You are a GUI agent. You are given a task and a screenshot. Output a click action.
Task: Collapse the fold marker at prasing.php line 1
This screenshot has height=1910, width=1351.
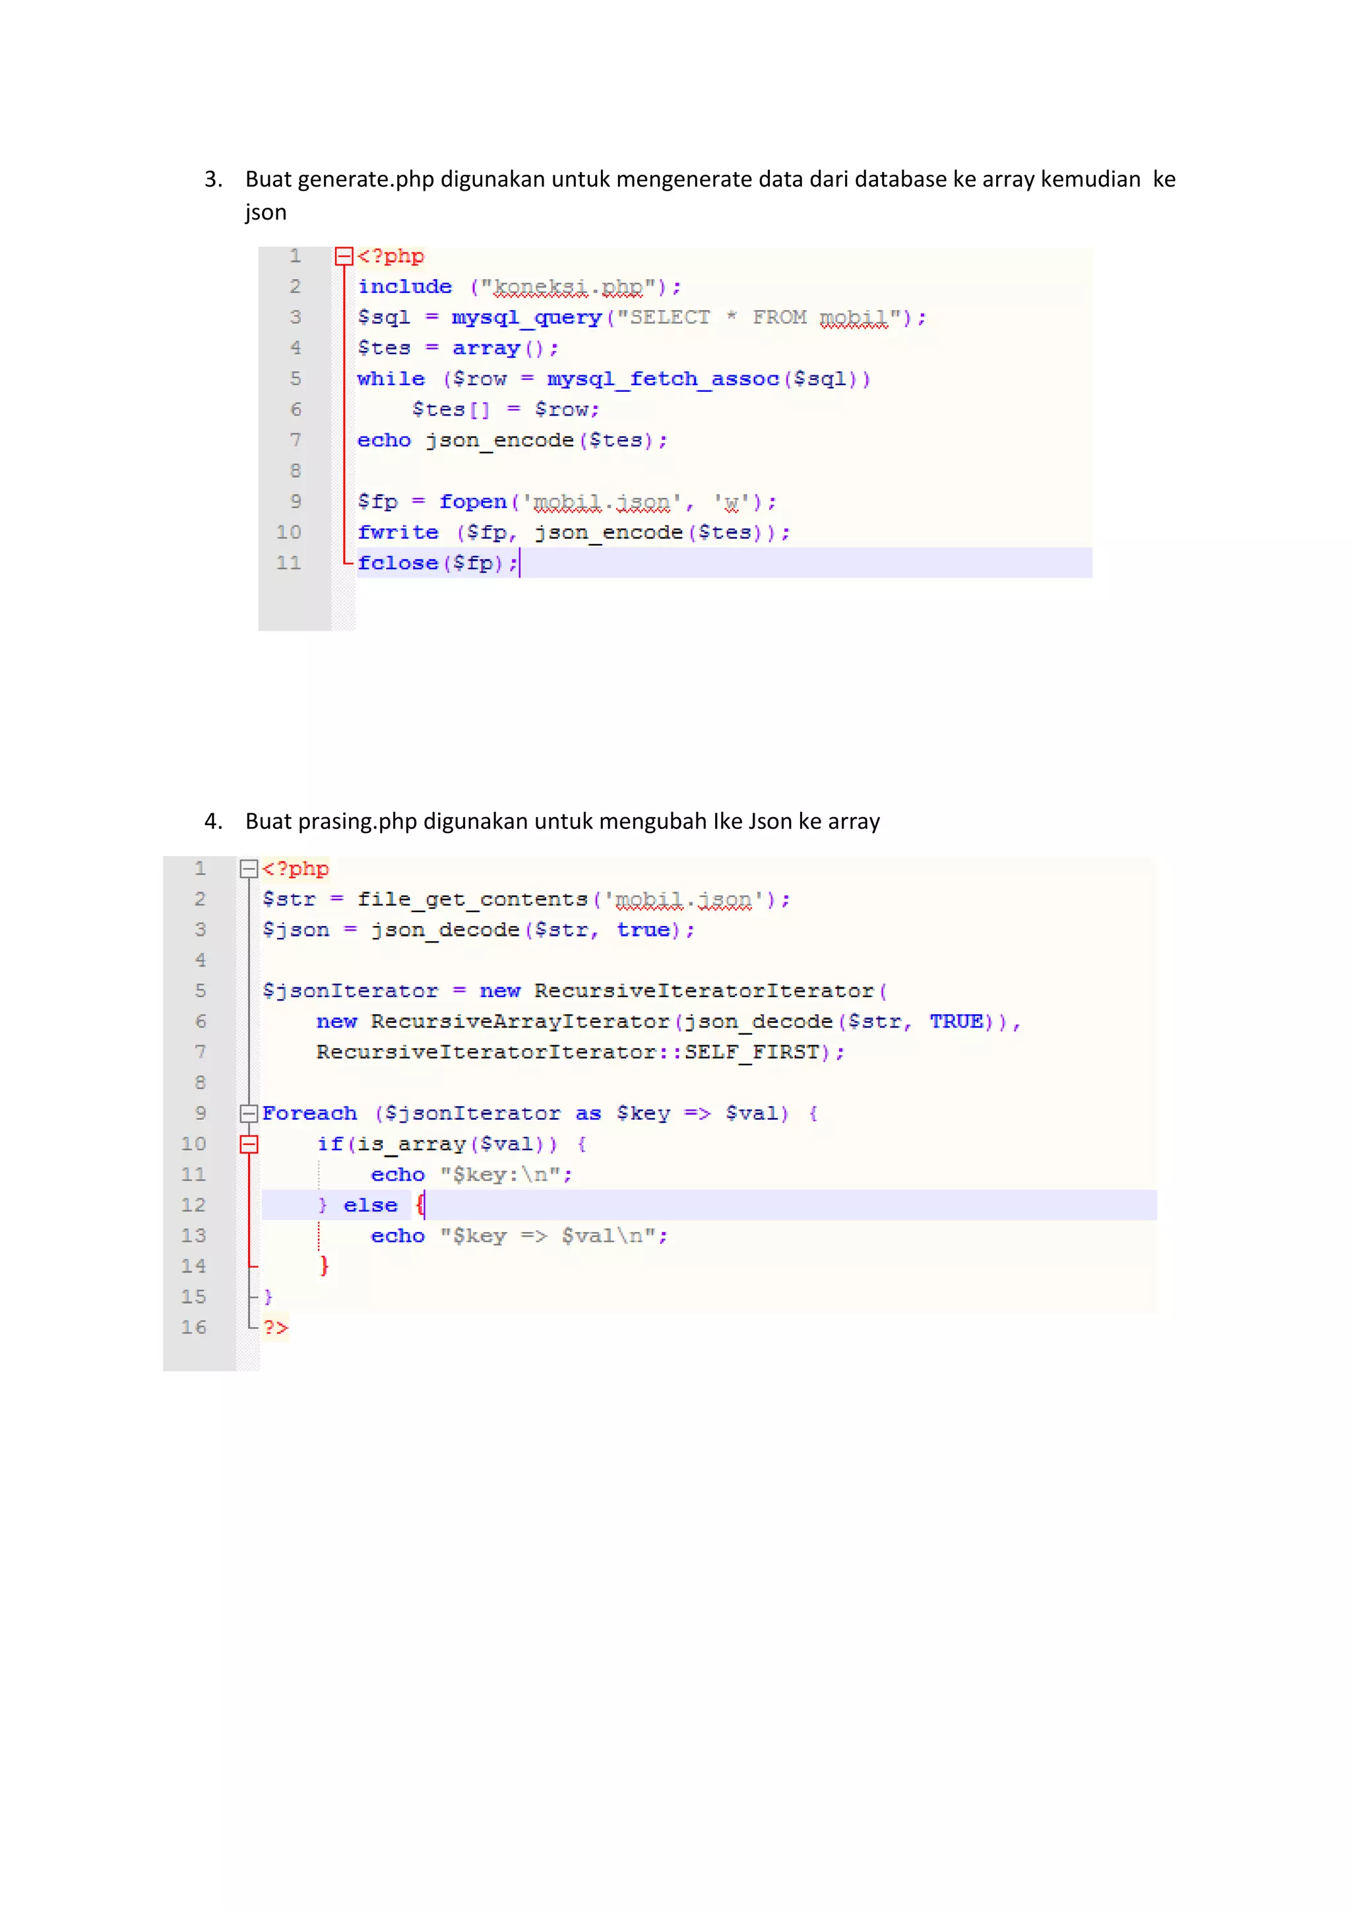click(x=248, y=869)
